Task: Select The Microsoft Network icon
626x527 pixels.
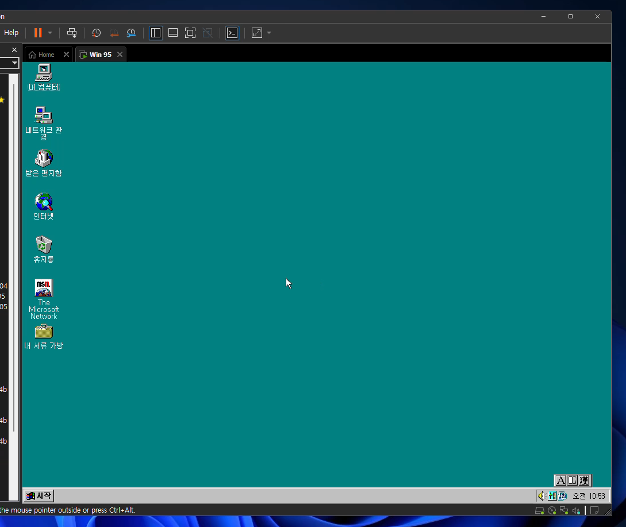Action: tap(44, 299)
